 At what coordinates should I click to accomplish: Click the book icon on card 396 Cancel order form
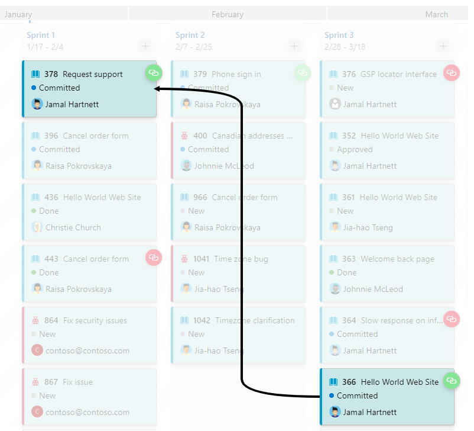click(35, 136)
